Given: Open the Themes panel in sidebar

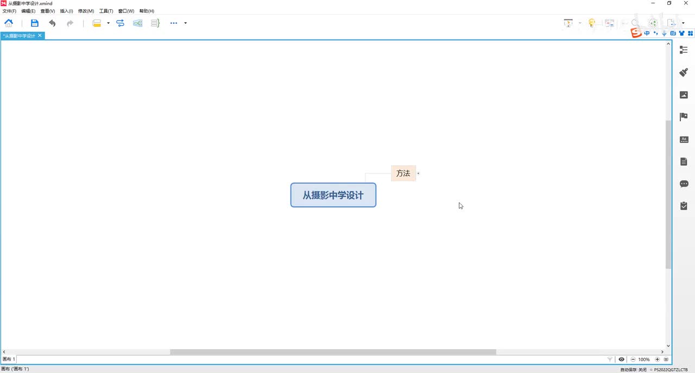Looking at the screenshot, I should pos(684,139).
